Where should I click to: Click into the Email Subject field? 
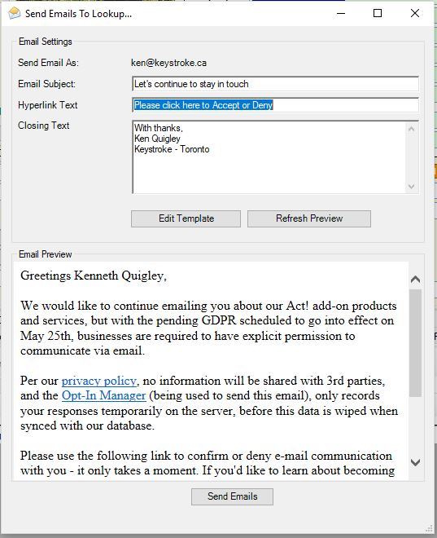(x=275, y=84)
